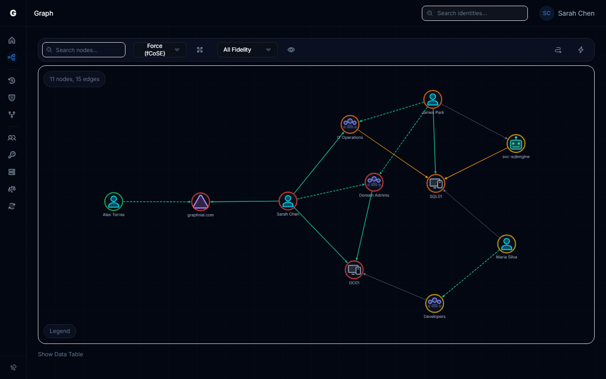606x379 pixels.
Task: Select the Graph view sidebar icon
Action: [12, 57]
